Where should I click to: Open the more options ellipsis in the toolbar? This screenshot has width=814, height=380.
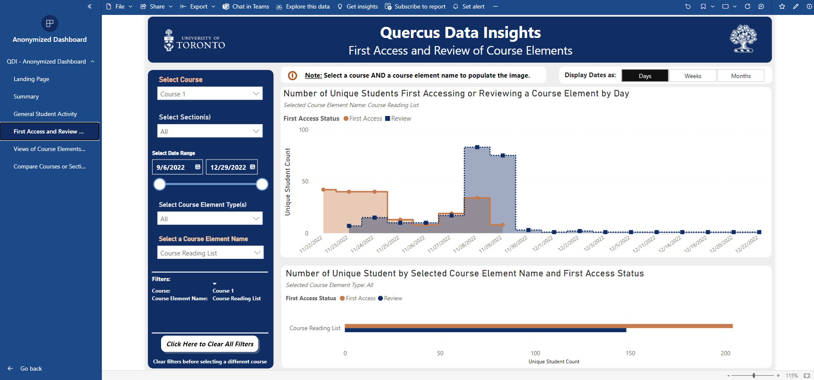tap(495, 6)
